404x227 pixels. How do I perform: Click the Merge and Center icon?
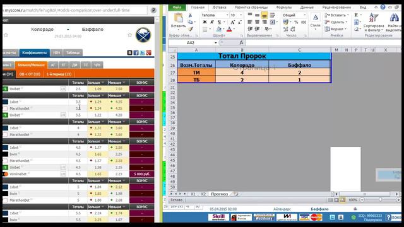pos(273,22)
